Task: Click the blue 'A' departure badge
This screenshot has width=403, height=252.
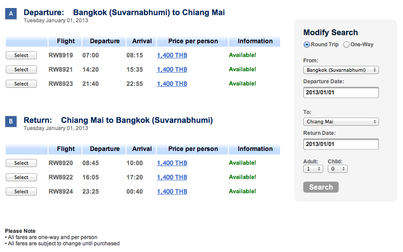Action: click(x=11, y=14)
